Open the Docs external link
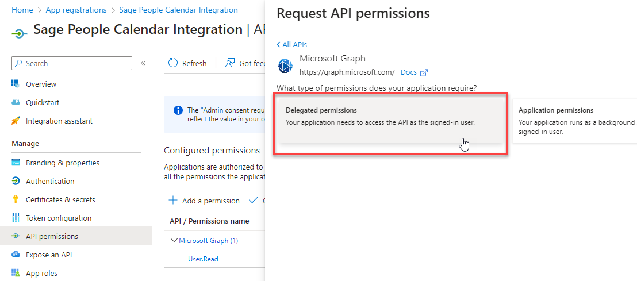The image size is (637, 281). [414, 72]
